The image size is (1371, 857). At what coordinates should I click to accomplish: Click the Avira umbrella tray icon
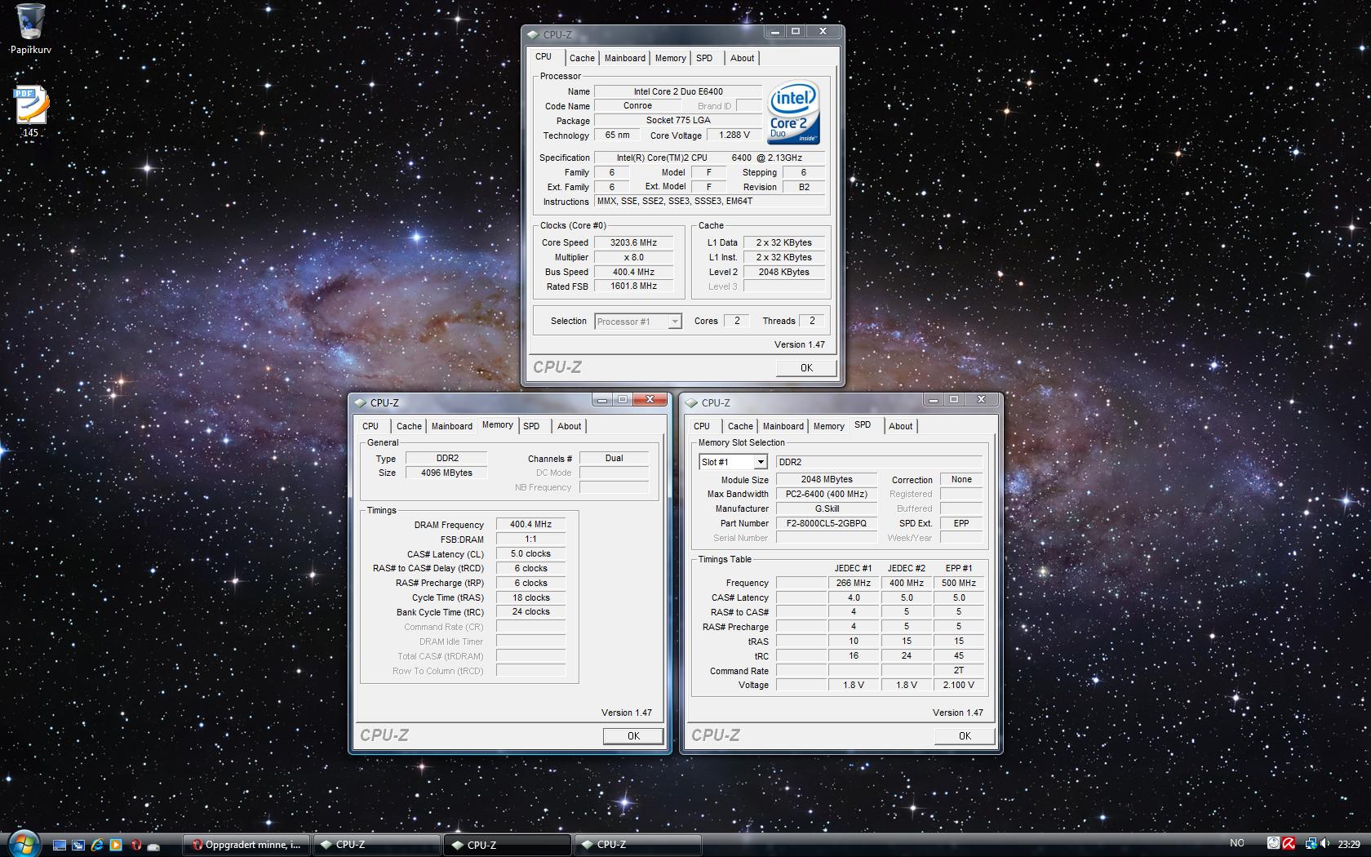1289,843
